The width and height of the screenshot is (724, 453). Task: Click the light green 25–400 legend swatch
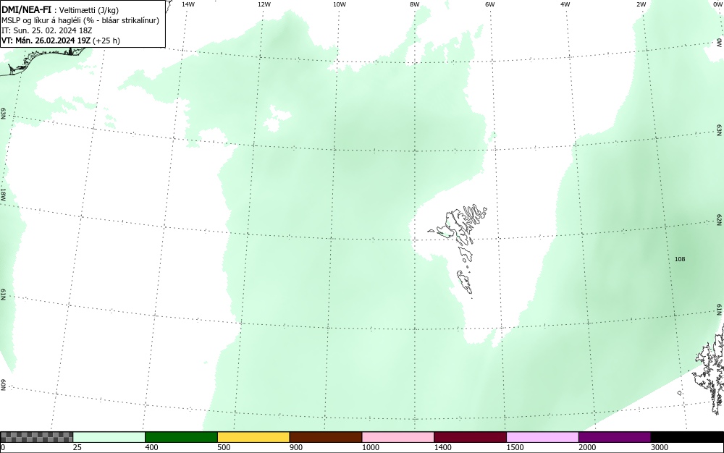tap(109, 437)
